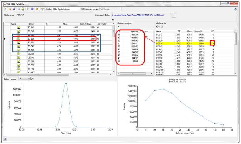Click the green play arrow under Collision energies

[119, 26]
